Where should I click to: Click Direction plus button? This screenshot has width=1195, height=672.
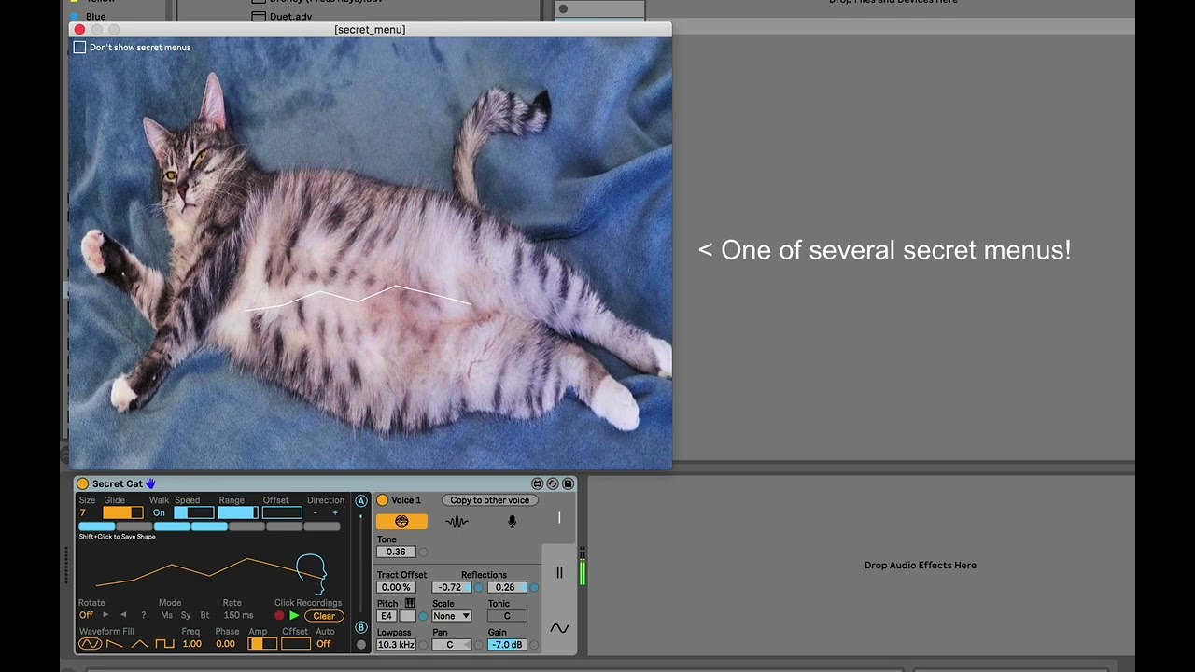[335, 512]
